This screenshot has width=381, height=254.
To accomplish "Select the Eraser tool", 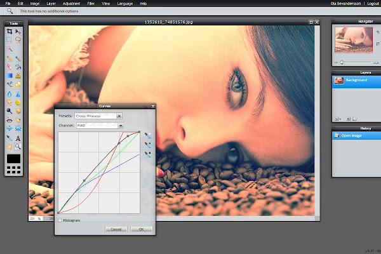I will (10, 67).
